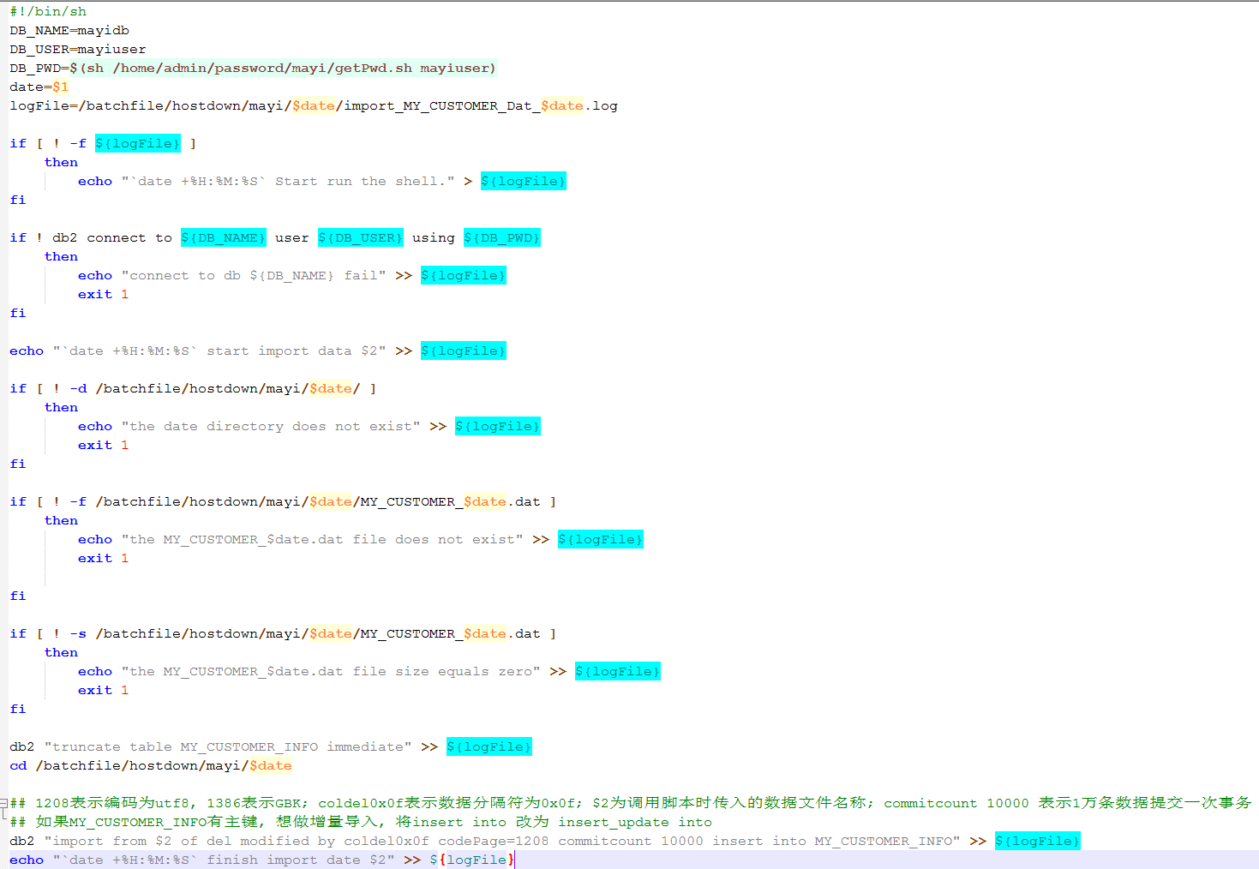The width and height of the screenshot is (1259, 869).
Task: Click ${logFile} after Start run the shell
Action: [x=524, y=181]
